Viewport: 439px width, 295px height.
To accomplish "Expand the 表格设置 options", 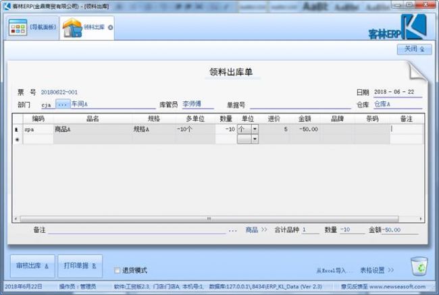I will coord(376,270).
